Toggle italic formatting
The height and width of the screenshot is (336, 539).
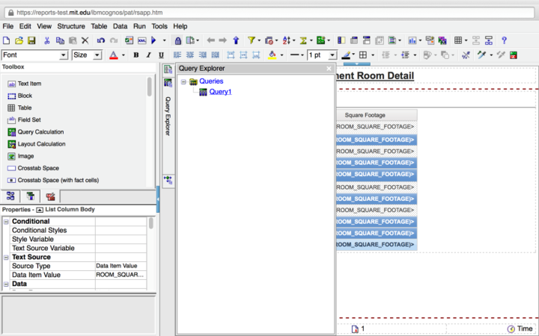[x=148, y=55]
